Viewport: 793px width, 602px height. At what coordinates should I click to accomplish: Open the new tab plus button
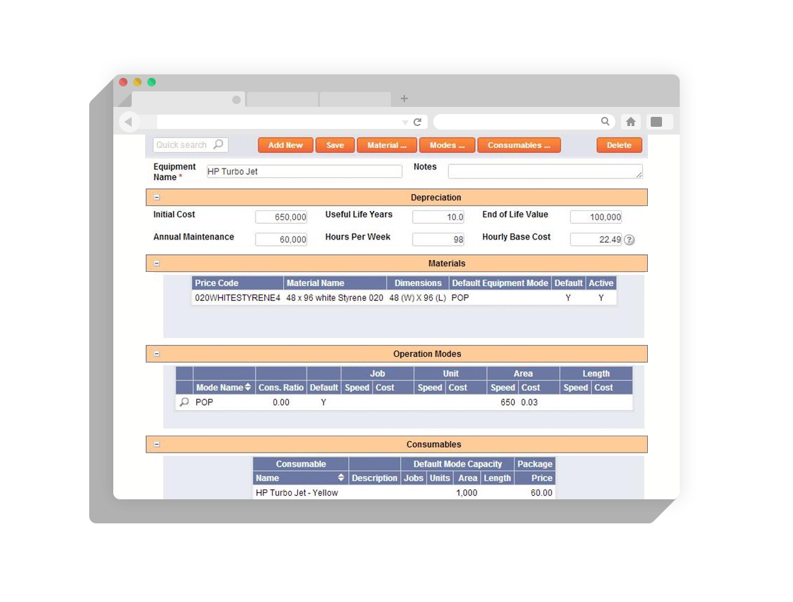tap(404, 98)
